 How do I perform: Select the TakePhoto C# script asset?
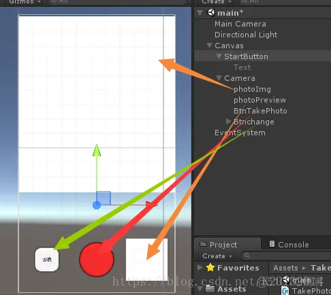(306, 291)
